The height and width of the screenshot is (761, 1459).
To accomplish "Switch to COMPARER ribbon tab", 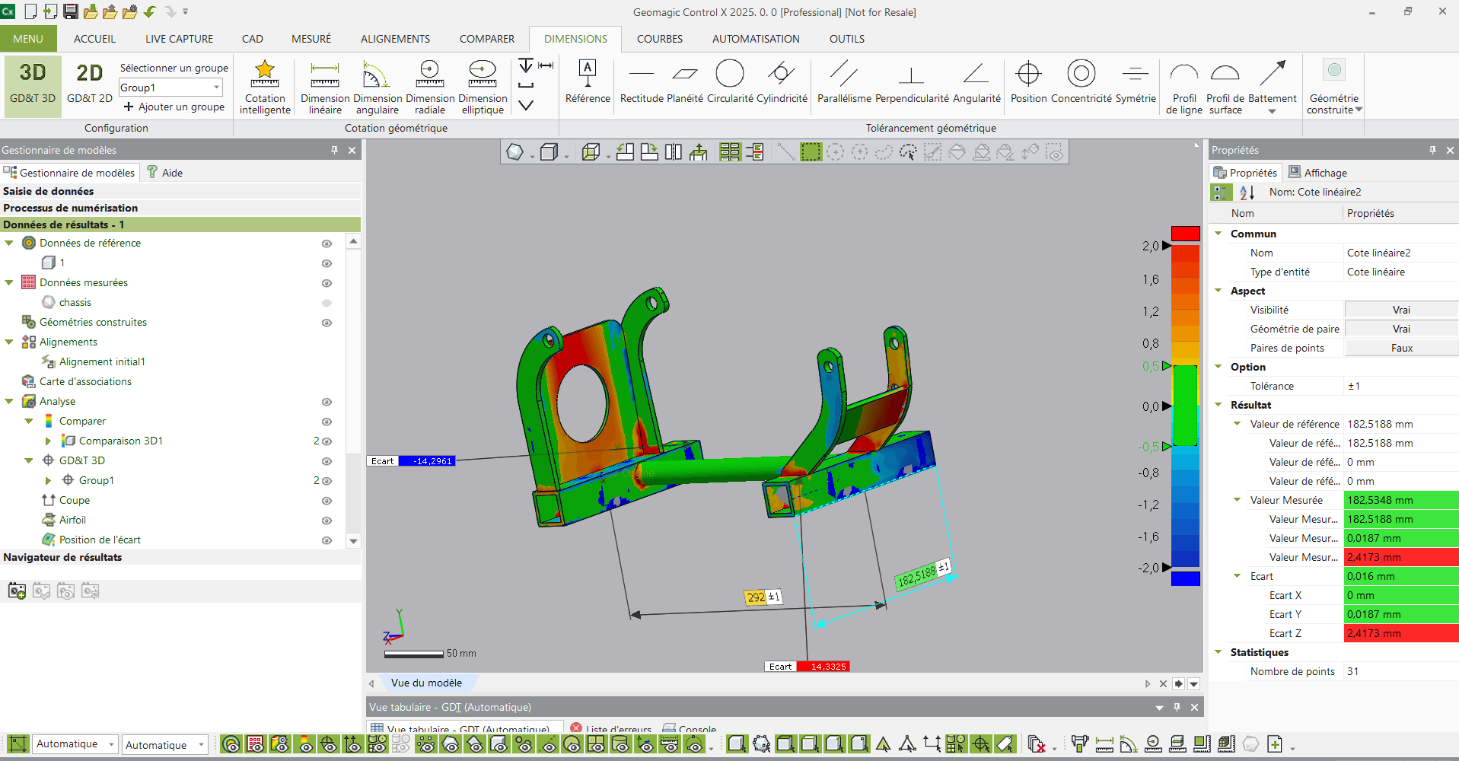I will [487, 39].
